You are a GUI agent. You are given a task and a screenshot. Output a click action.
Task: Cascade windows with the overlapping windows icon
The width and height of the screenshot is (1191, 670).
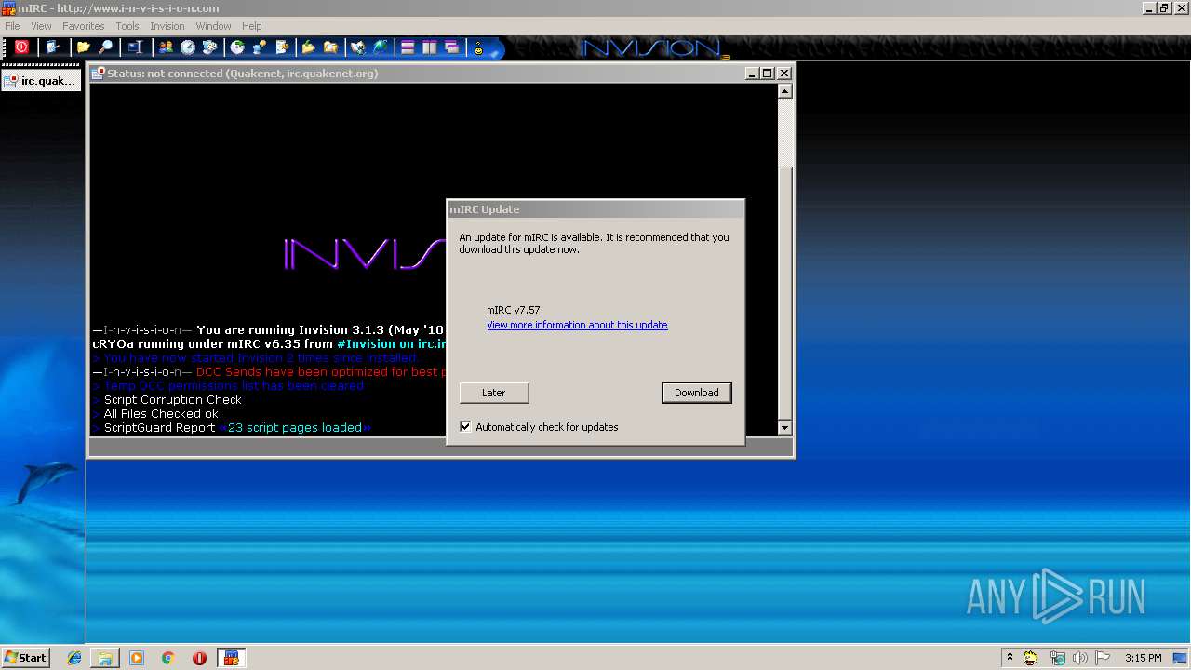(x=452, y=47)
